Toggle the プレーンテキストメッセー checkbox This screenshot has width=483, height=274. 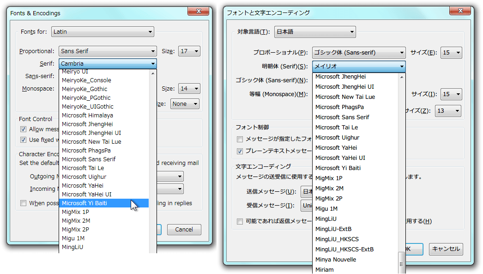pos(240,151)
